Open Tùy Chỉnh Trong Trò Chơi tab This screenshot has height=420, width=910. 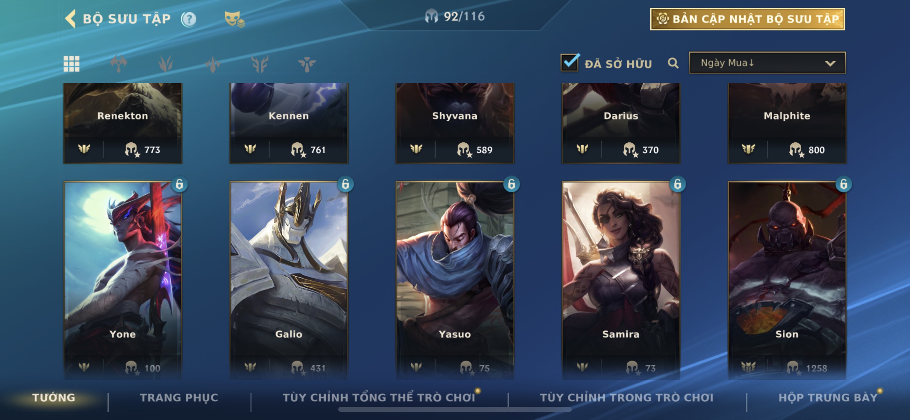[626, 397]
